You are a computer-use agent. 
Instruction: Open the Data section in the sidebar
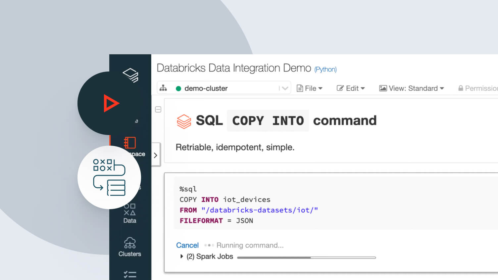[x=130, y=213]
